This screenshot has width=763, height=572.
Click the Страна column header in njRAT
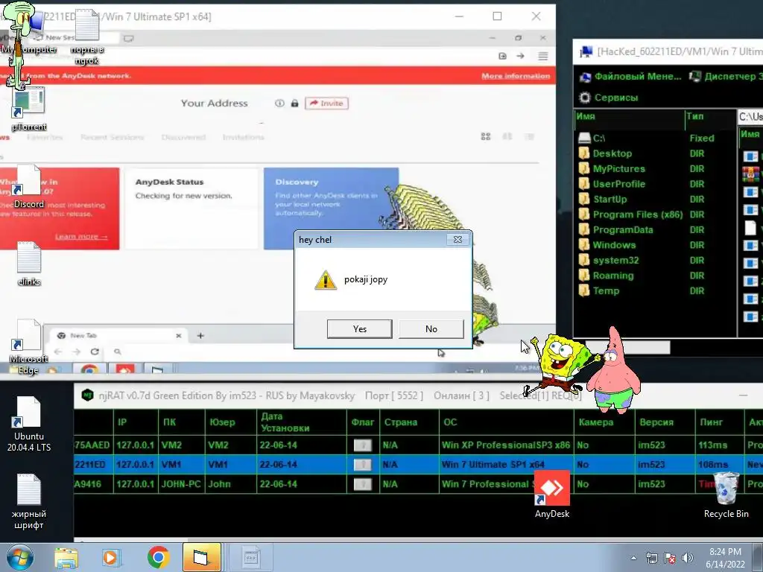409,422
